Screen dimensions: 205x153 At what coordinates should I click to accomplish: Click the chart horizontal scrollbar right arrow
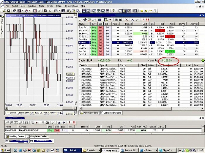pos(75,108)
